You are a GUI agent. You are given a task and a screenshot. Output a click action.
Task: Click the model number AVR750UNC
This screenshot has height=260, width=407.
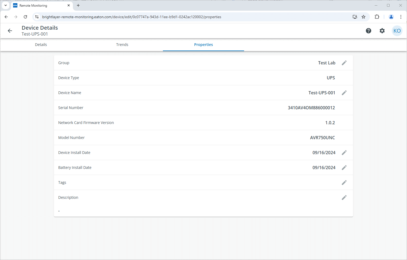(322, 138)
